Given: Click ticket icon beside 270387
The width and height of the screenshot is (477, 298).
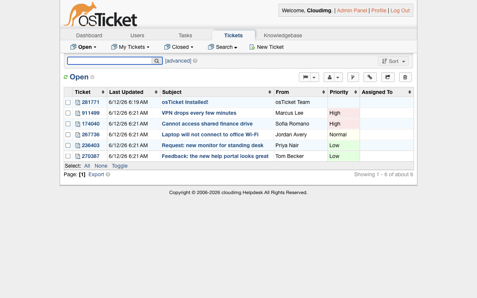Looking at the screenshot, I should (x=78, y=156).
